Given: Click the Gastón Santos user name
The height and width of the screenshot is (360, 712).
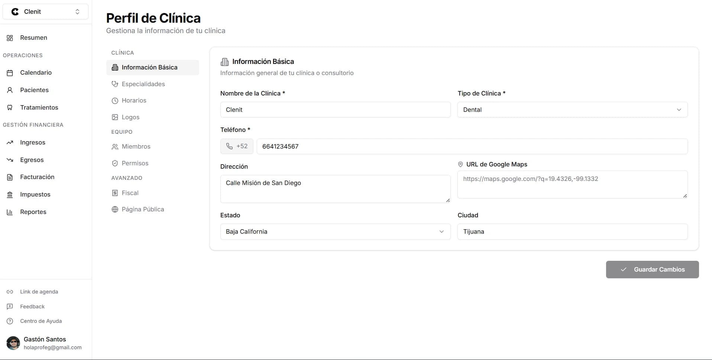Looking at the screenshot, I should pos(45,340).
